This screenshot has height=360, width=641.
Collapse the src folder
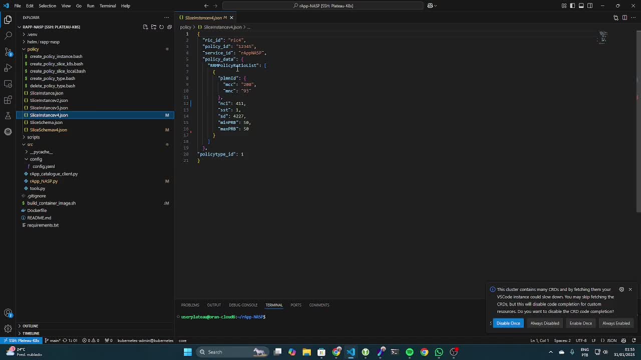click(x=30, y=144)
